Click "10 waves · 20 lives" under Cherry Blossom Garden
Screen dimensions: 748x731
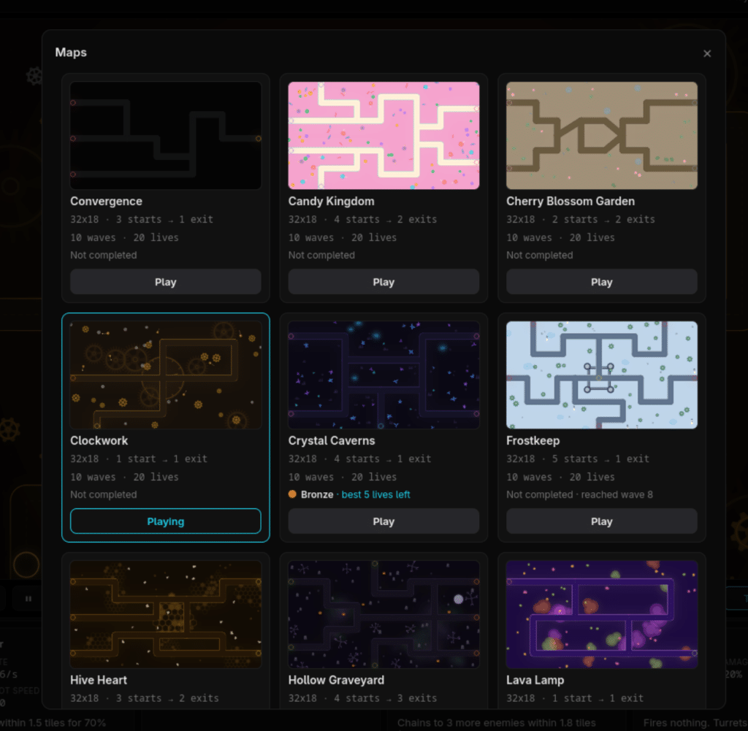point(560,237)
